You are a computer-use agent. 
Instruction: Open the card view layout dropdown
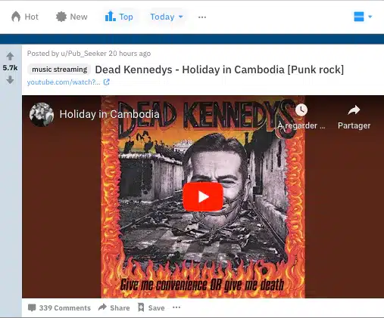[363, 17]
